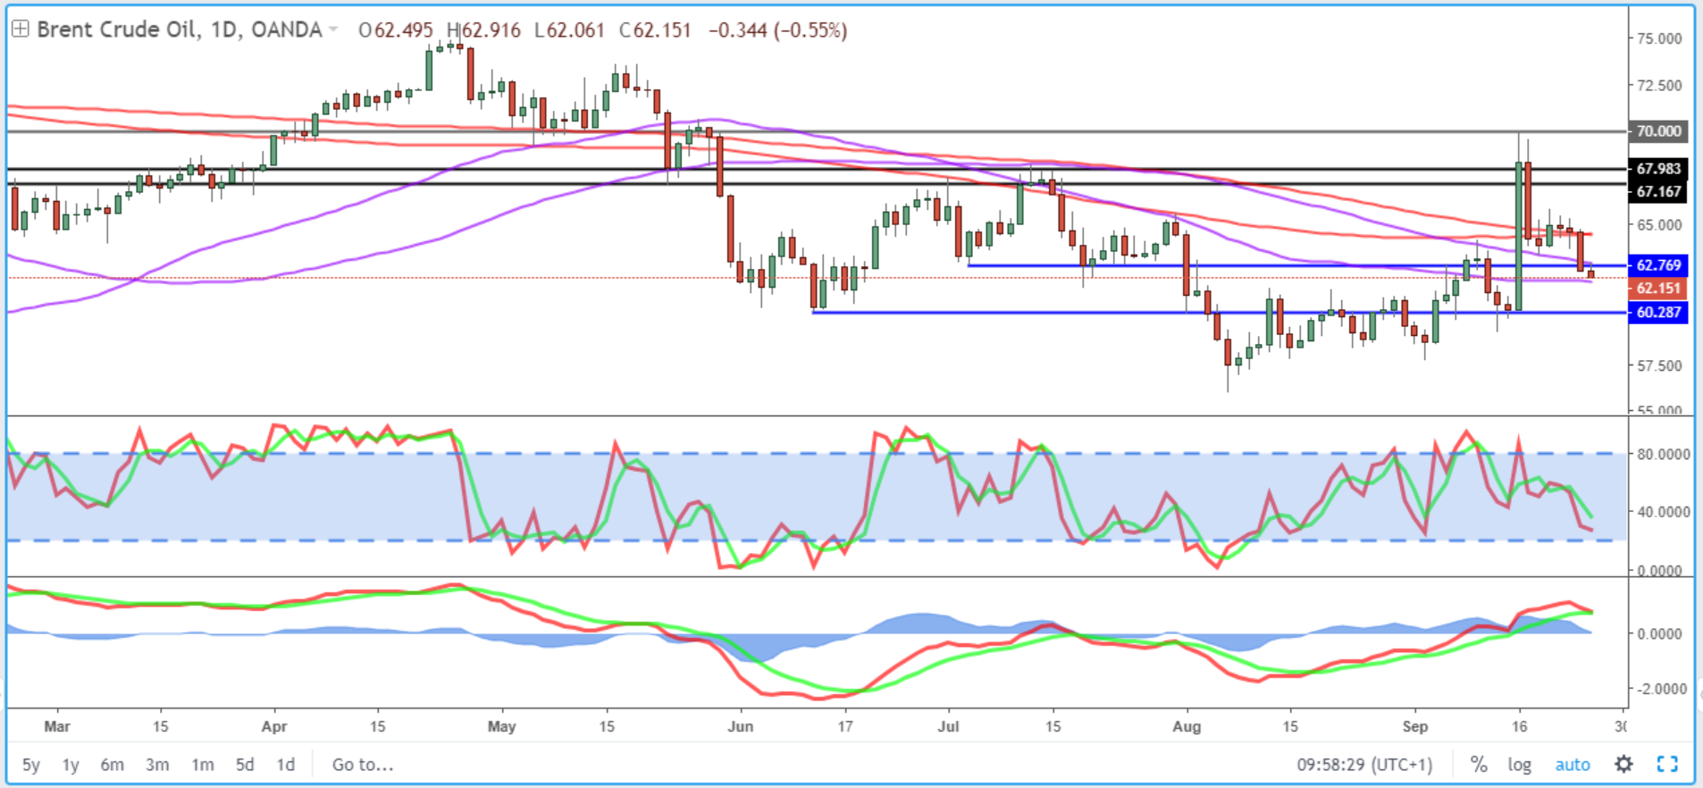Click the 40.0000 stochastic axis value
1703x788 pixels.
click(x=1663, y=512)
